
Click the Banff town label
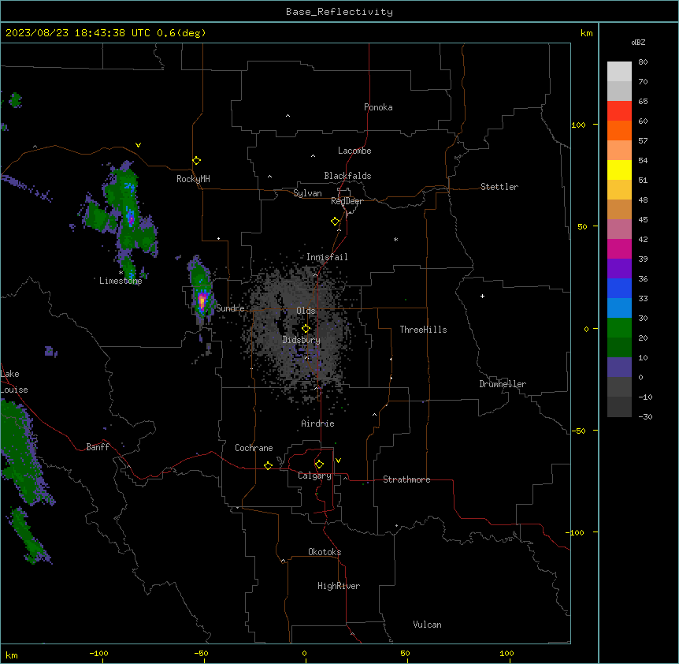pyautogui.click(x=98, y=447)
